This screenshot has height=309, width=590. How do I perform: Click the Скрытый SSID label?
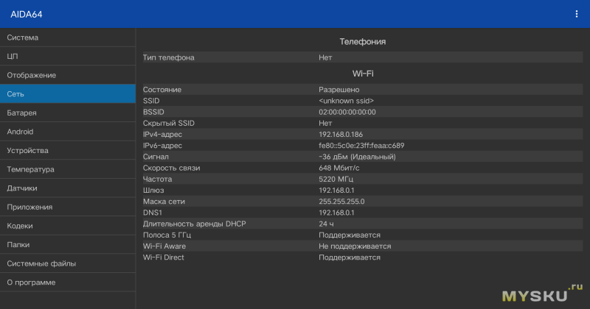(169, 123)
